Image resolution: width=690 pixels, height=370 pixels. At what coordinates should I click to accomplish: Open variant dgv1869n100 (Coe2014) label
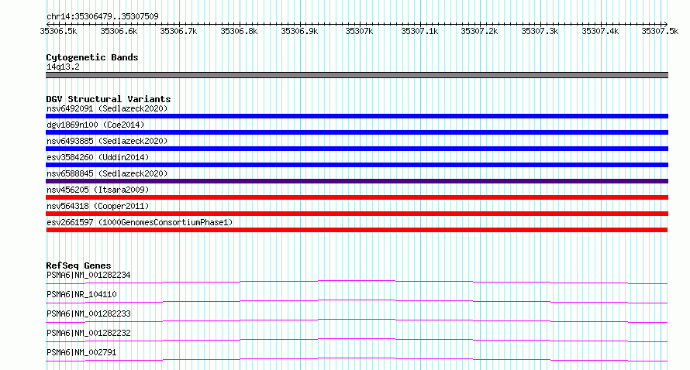95,125
